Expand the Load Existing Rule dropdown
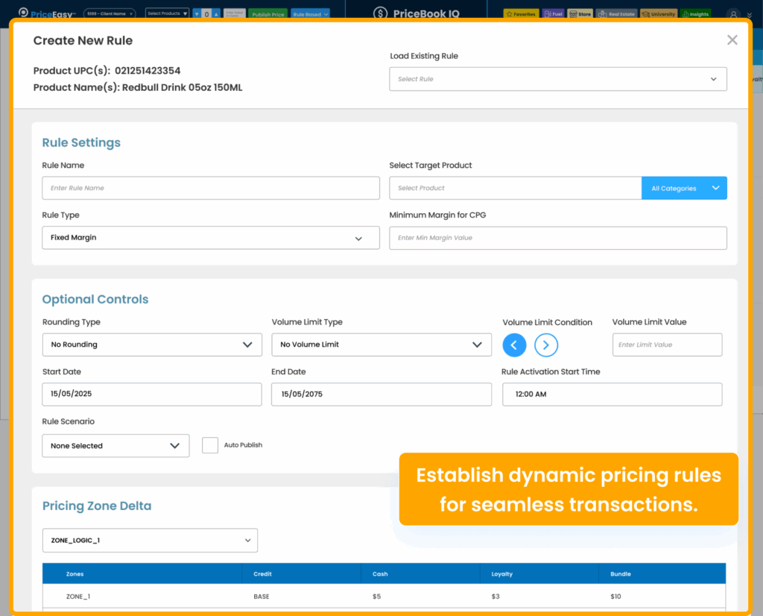763x616 pixels. [557, 79]
